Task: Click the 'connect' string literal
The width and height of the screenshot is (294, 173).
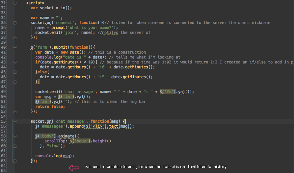Action: point(64,23)
